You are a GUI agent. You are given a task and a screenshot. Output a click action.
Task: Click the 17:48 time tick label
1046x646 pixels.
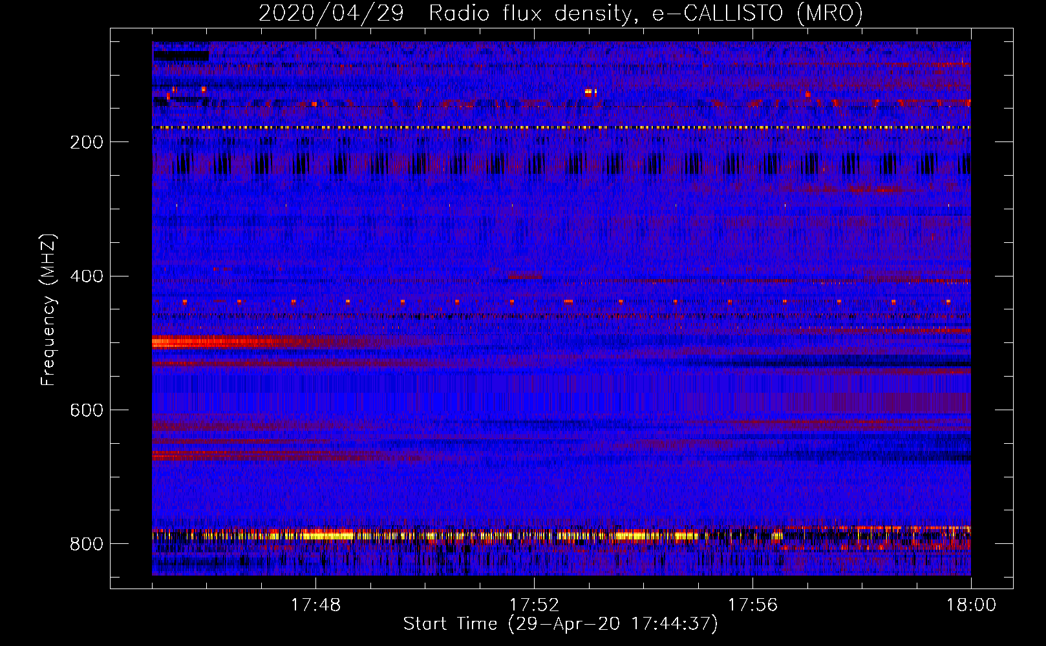[315, 605]
